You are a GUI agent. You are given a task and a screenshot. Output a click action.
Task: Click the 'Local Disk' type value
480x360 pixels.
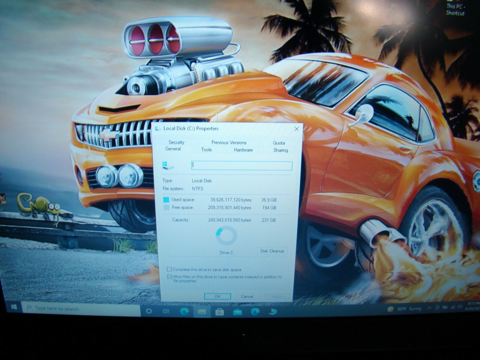tap(202, 181)
